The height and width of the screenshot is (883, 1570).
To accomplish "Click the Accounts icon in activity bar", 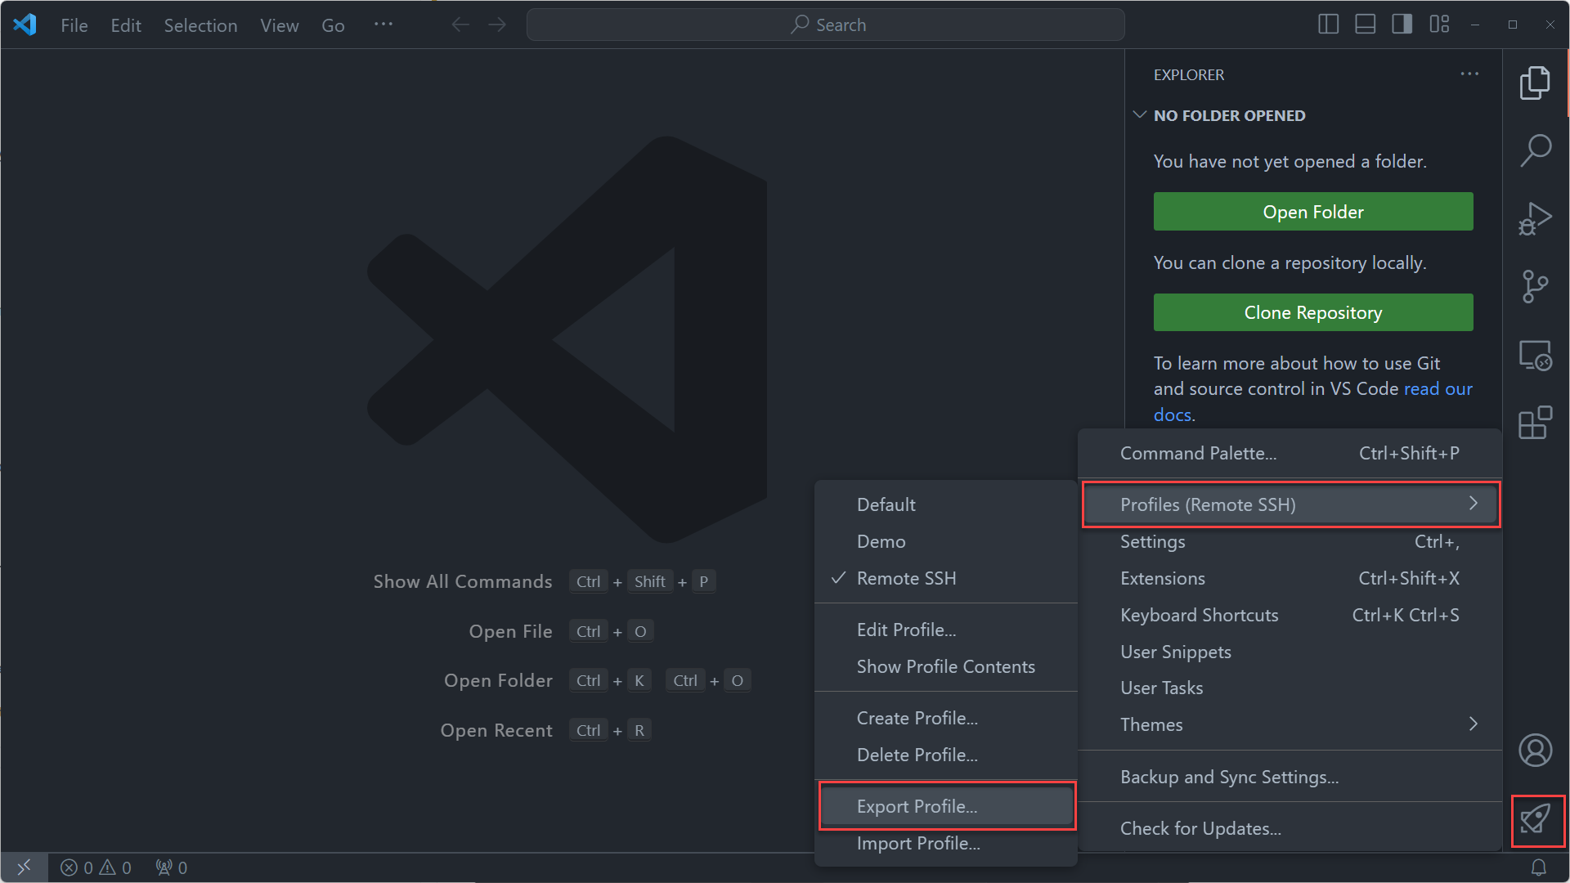I will tap(1536, 750).
